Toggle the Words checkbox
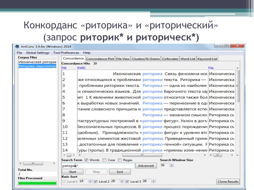Viewport: 254px width, 190px height. pos(86,160)
